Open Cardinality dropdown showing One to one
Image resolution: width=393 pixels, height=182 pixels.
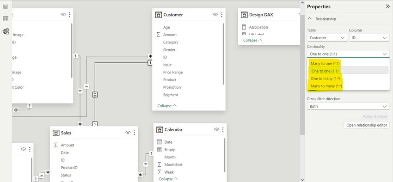point(349,54)
